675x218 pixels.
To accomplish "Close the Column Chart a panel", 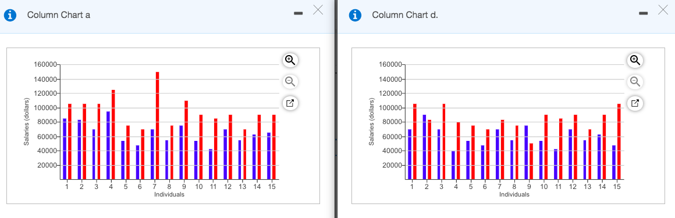I will (318, 10).
